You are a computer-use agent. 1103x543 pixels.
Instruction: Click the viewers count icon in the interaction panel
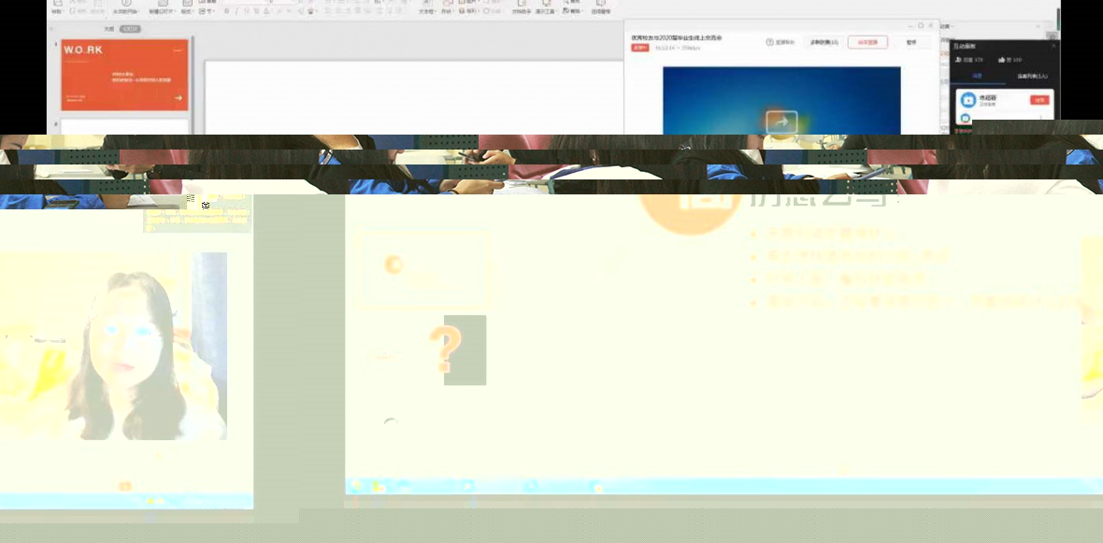coord(959,59)
